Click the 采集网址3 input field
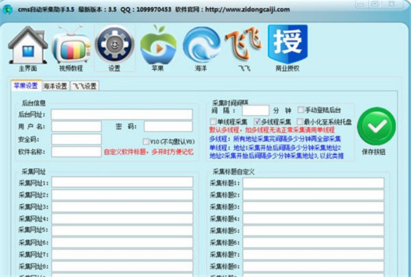The width and height of the screenshot is (411, 277). (x=122, y=207)
